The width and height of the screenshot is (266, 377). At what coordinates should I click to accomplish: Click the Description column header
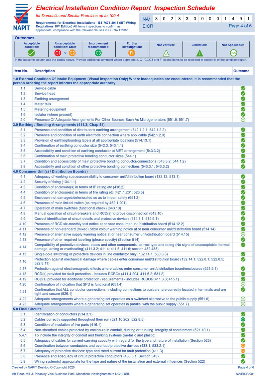click(45, 71)
